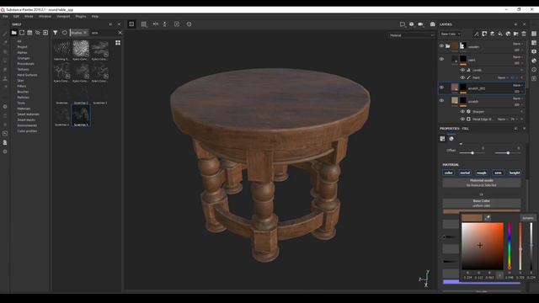
Task: Click the first viewport layout icon
Action: [131, 24]
